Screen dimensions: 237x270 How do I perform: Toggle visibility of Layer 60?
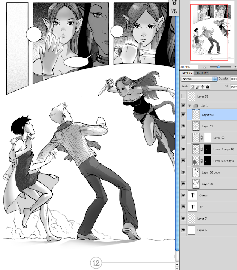click(x=183, y=184)
